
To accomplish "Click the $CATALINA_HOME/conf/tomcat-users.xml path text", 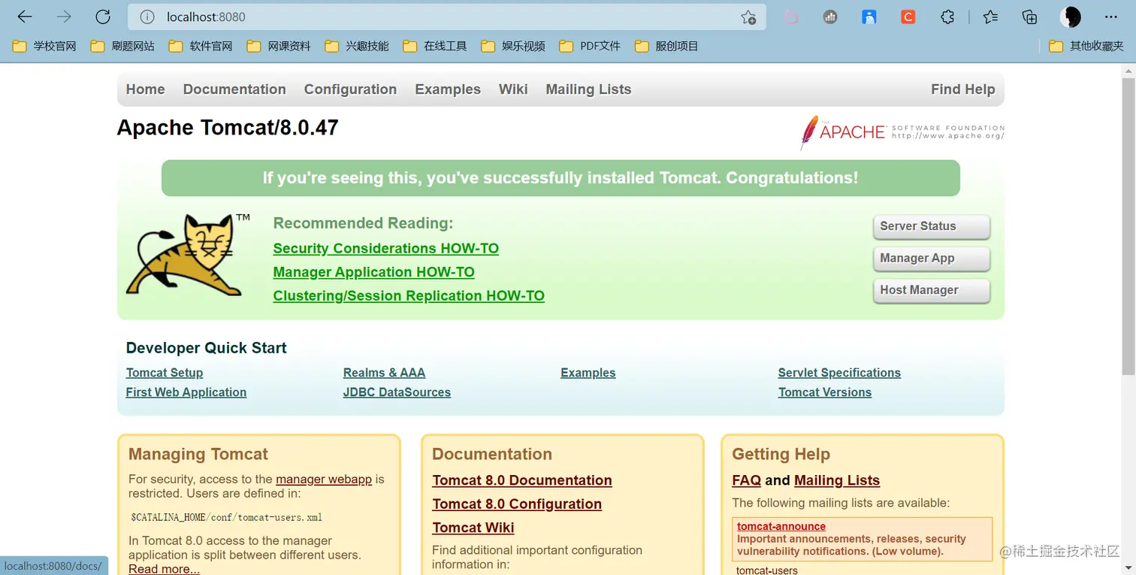I will coord(227,518).
